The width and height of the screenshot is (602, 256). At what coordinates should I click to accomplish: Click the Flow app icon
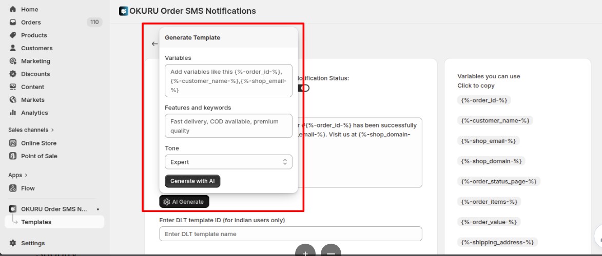pyautogui.click(x=13, y=188)
